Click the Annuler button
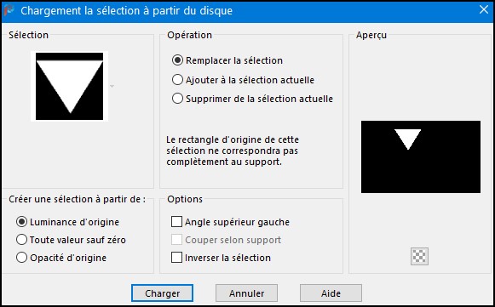 pos(246,293)
